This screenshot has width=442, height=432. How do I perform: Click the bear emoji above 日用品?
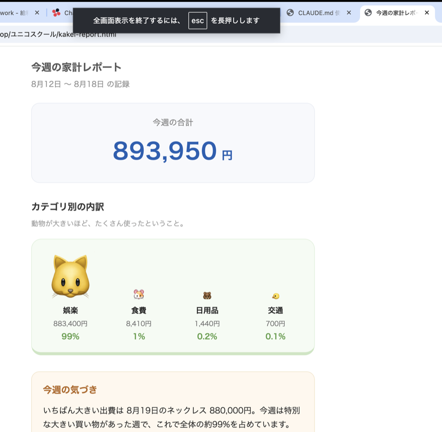(x=207, y=296)
